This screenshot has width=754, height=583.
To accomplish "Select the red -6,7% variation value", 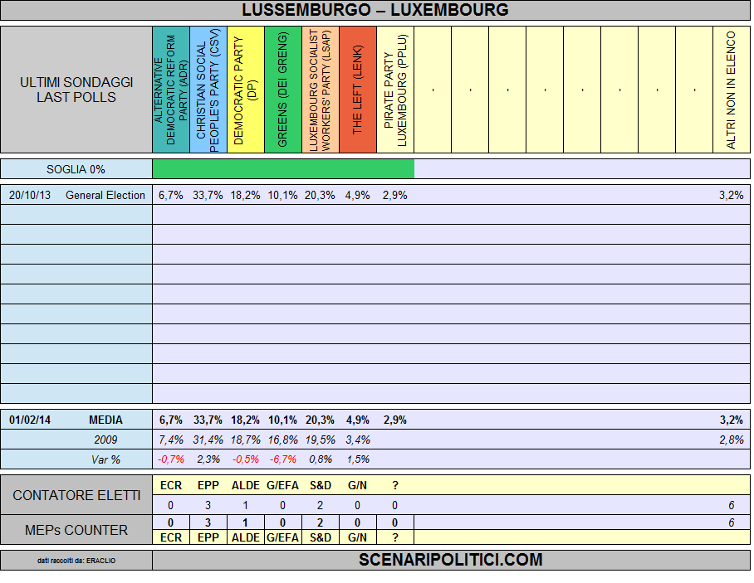I will click(282, 459).
